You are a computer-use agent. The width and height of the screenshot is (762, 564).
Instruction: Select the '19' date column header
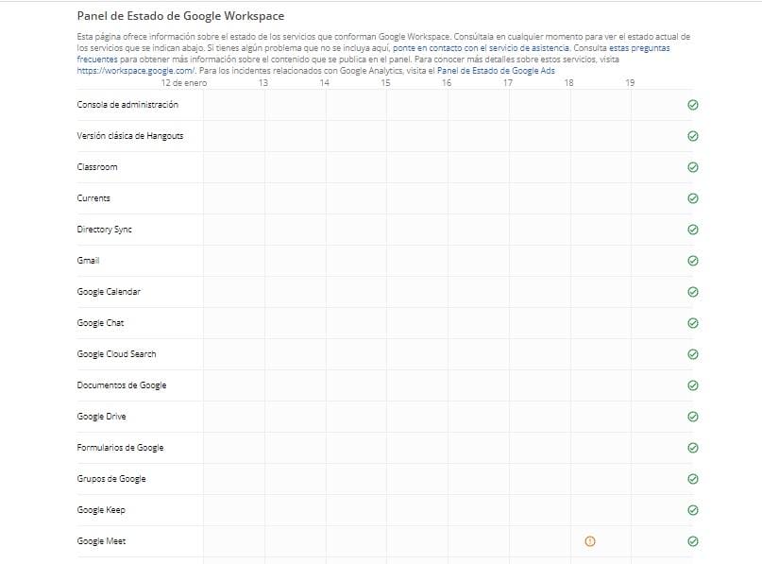point(630,83)
